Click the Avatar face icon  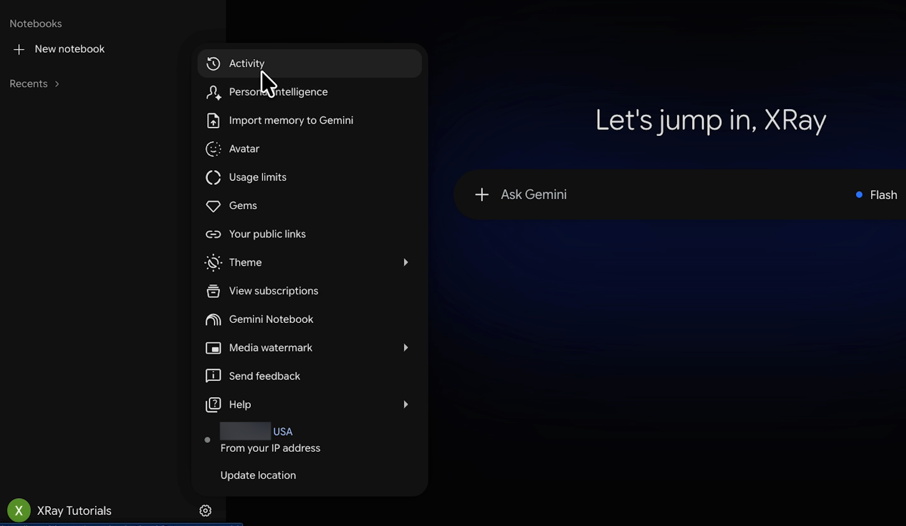213,149
